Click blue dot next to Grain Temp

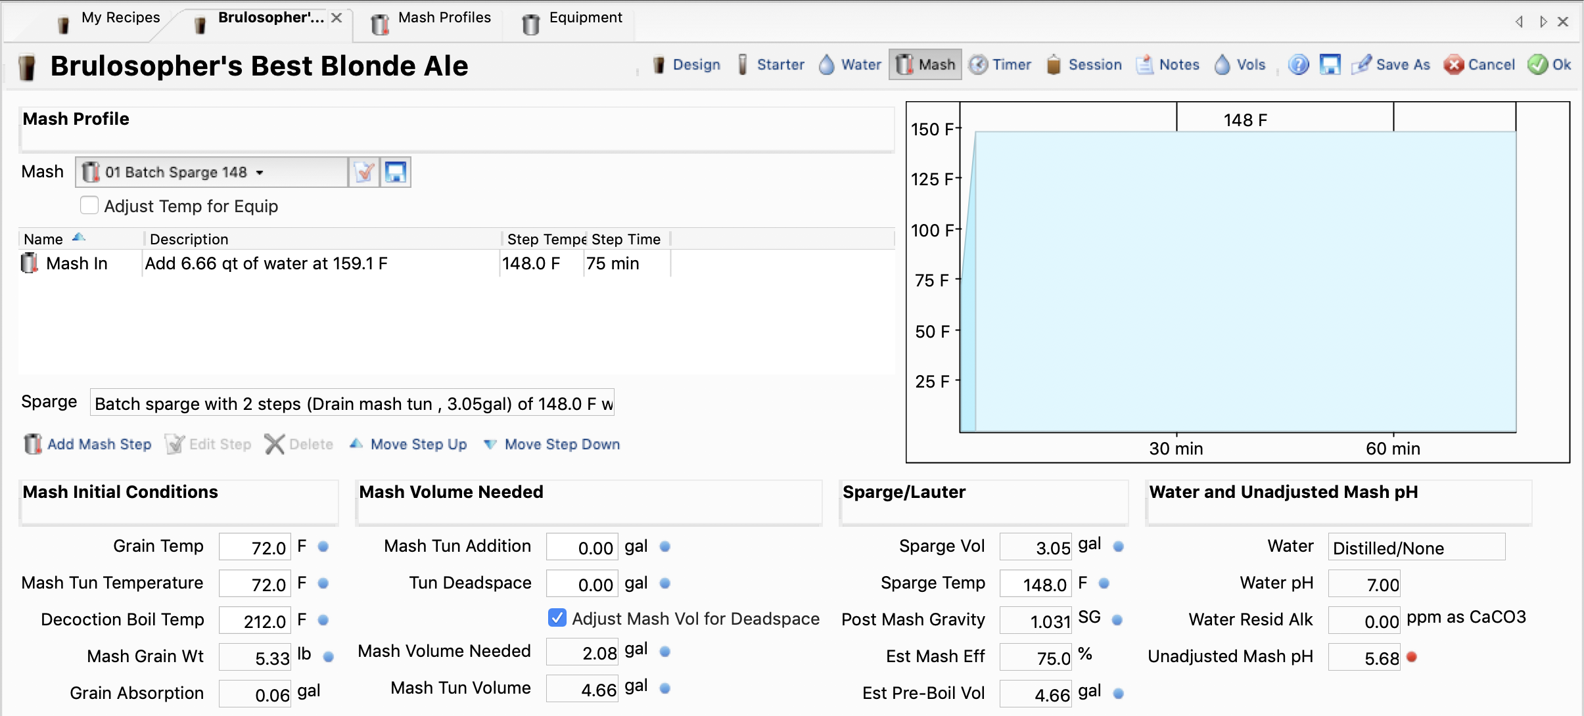point(323,546)
